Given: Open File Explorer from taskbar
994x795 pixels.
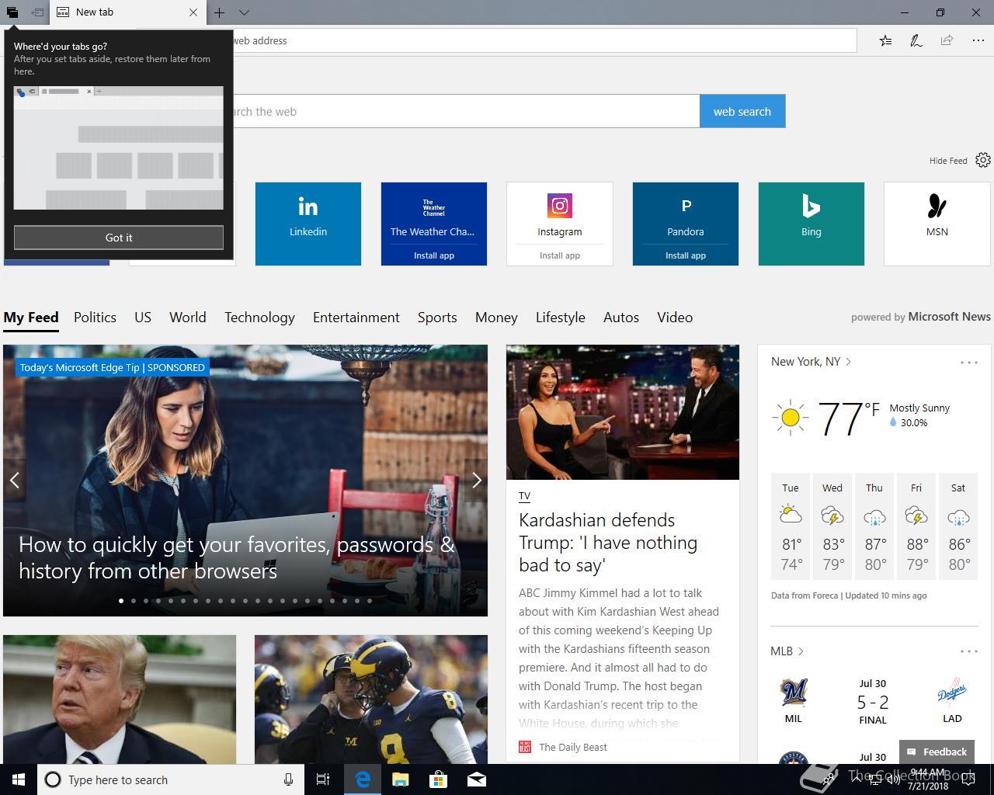Looking at the screenshot, I should pos(400,779).
